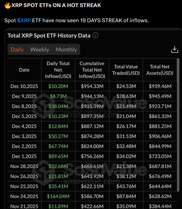
Task: Click the Daily Total Net Inflow header
Action: [58, 70]
